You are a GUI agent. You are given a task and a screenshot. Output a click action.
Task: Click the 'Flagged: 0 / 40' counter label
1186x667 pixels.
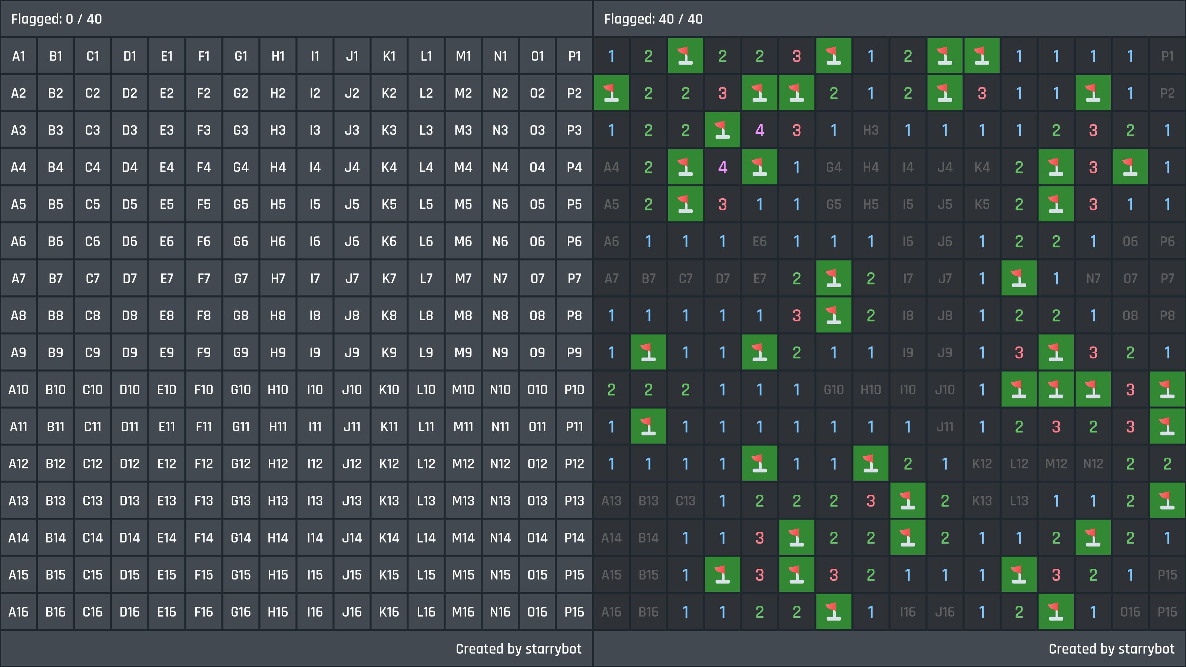tap(57, 19)
